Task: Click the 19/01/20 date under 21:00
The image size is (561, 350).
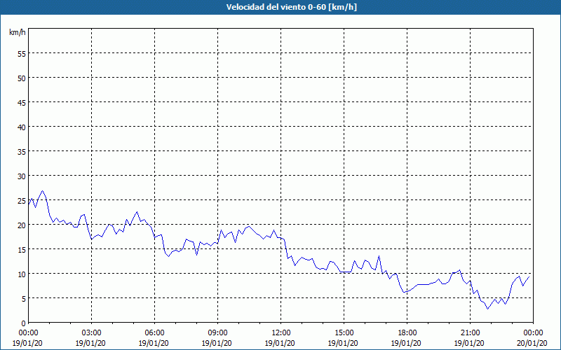Action: click(469, 343)
